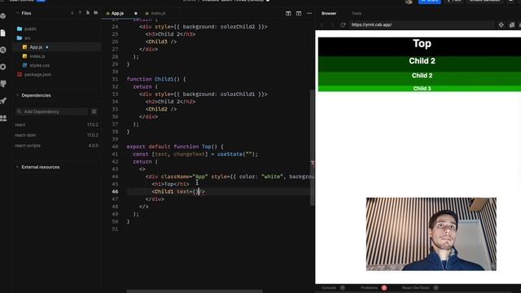521x293 pixels.
Task: Click the dependency list icon beside Add Dependency
Action: point(94,112)
